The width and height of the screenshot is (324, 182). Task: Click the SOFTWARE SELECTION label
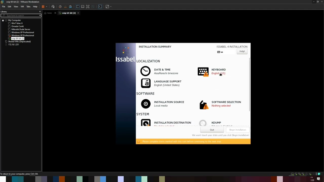pyautogui.click(x=226, y=102)
